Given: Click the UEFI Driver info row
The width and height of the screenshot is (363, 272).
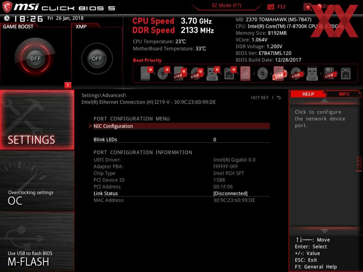Looking at the screenshot, I should tap(181, 160).
